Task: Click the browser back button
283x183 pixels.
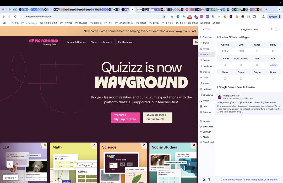Action: [4, 17]
